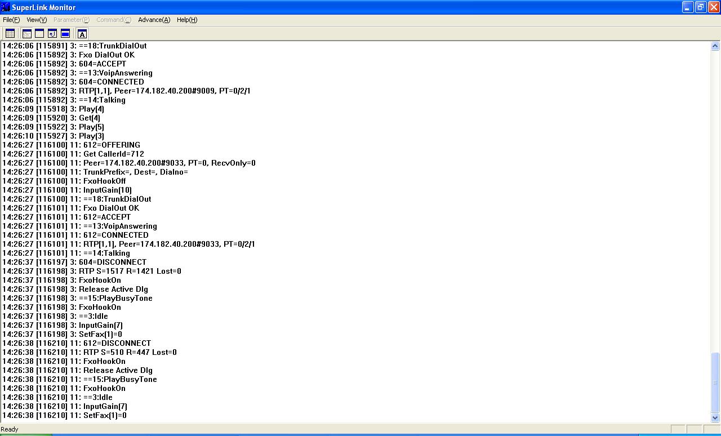Image resolution: width=721 pixels, height=436 pixels.
Task: Select the '604=CONNECTED' log line
Action: click(73, 82)
